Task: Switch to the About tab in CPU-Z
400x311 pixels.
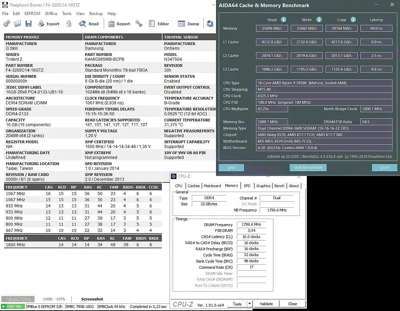Action: click(294, 186)
